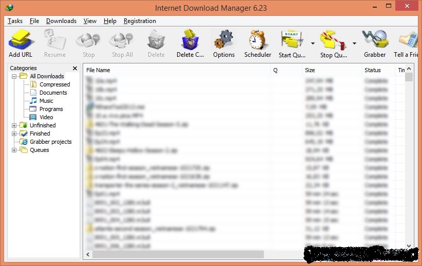422x266 pixels.
Task: Select the All Downloads tree label
Action: pos(47,76)
